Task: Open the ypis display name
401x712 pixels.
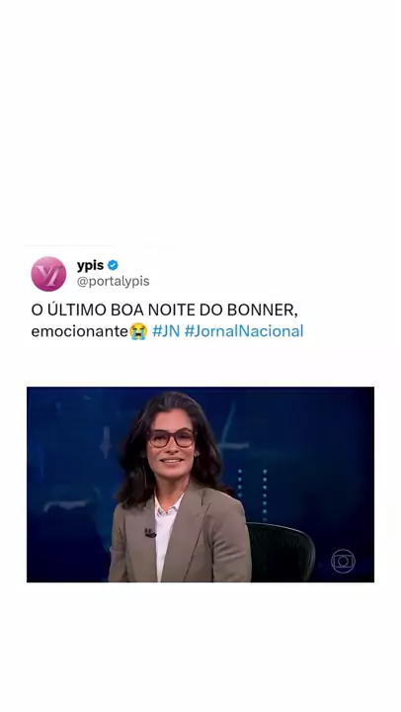Action: [90, 265]
